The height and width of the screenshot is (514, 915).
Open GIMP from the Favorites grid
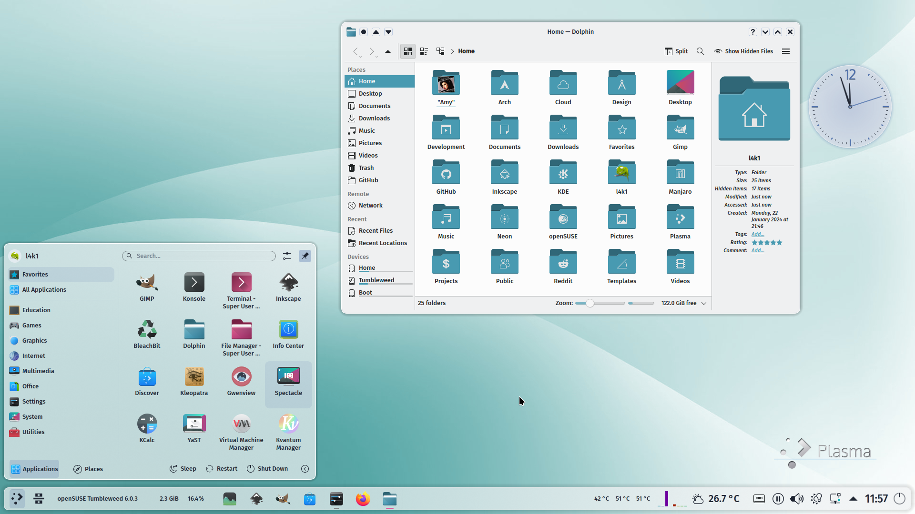pyautogui.click(x=147, y=287)
